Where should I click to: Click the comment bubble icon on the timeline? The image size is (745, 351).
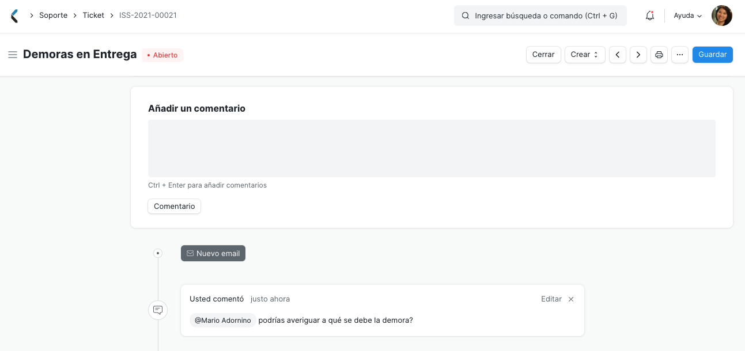[158, 310]
